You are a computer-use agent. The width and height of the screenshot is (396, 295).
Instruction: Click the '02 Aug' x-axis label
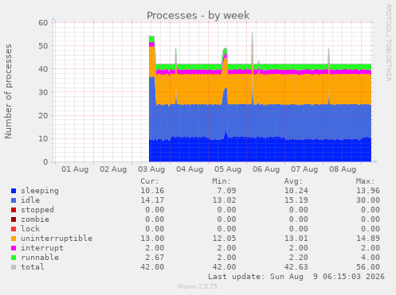113,169
